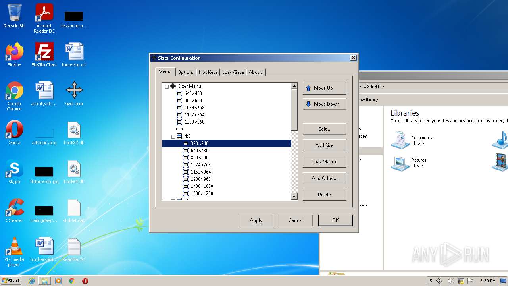Click the clock showing 3:20 PM

pos(487,281)
